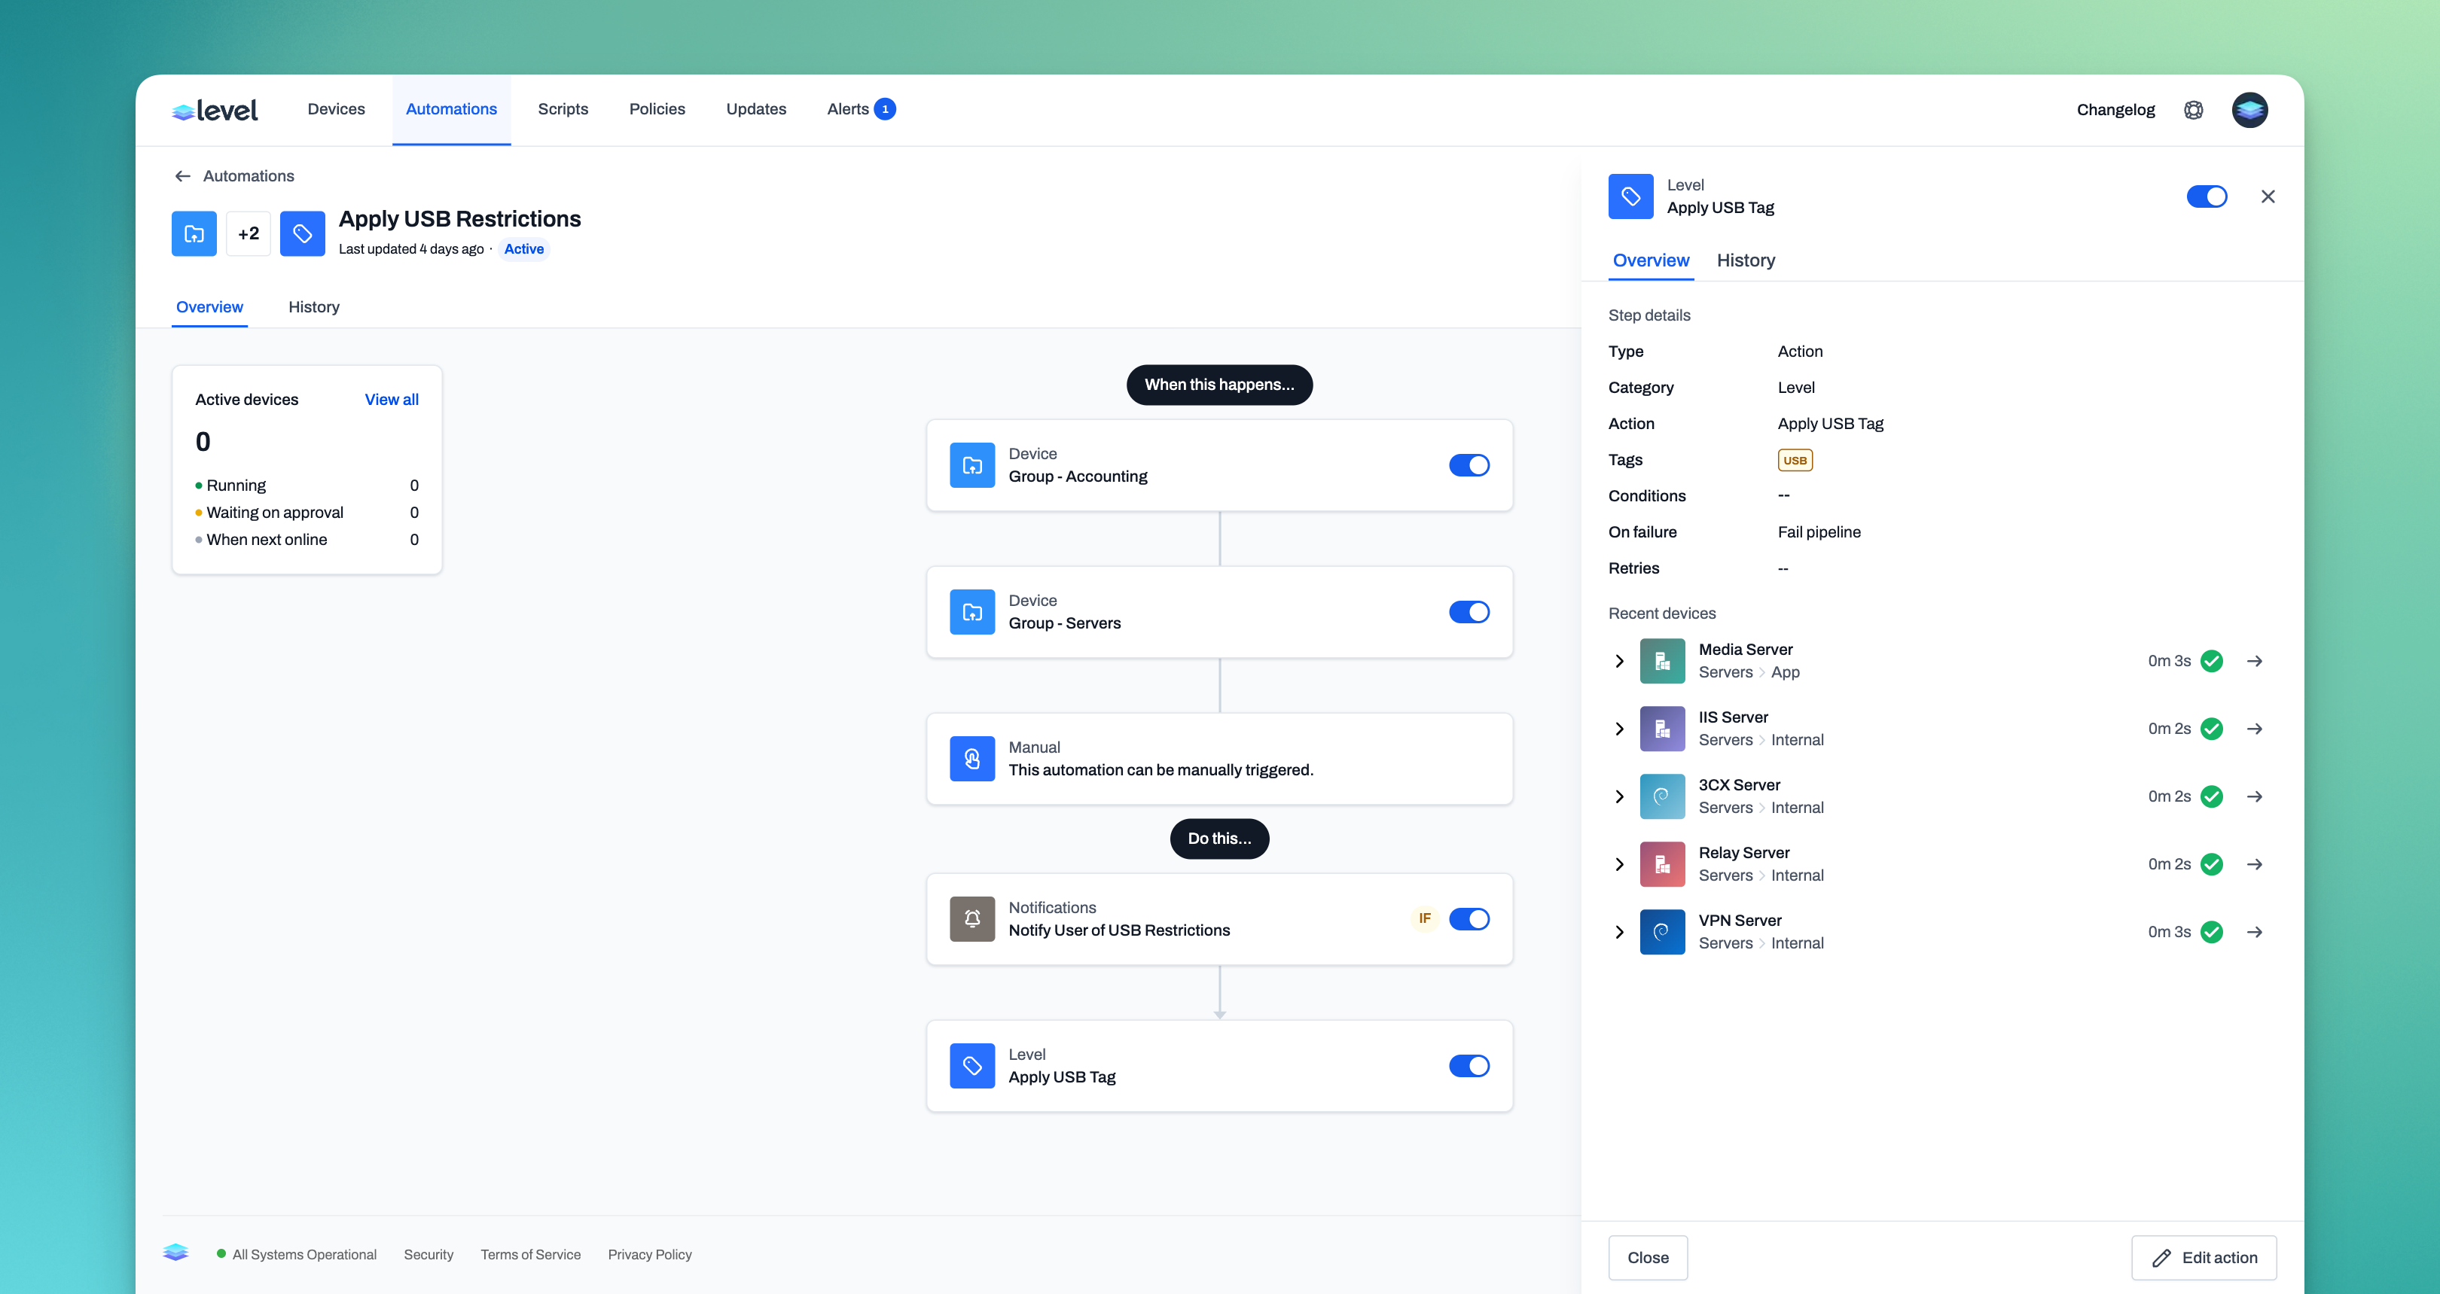Click the tag icon in the side panel header
2440x1294 pixels.
pyautogui.click(x=1630, y=196)
